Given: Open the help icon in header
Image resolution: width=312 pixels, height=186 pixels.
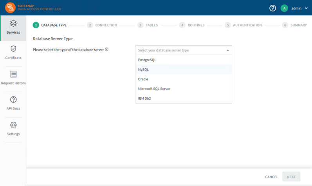Looking at the screenshot, I should pos(272,8).
